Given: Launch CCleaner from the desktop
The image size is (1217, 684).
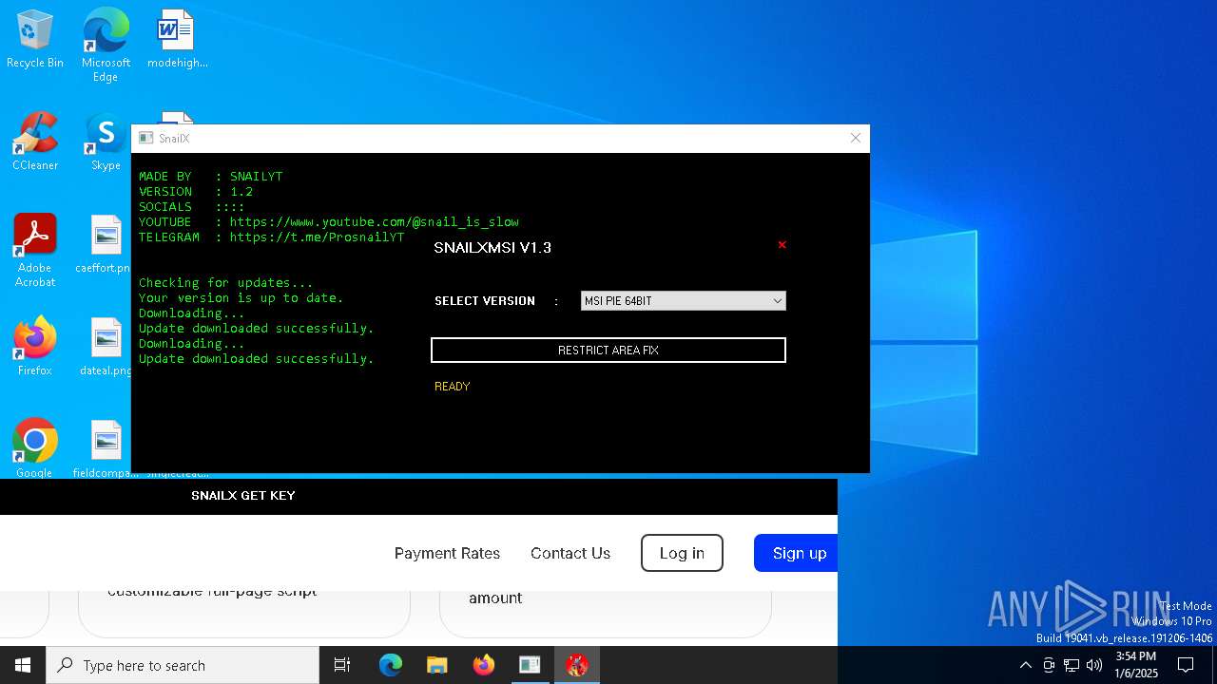Looking at the screenshot, I should coord(35,142).
